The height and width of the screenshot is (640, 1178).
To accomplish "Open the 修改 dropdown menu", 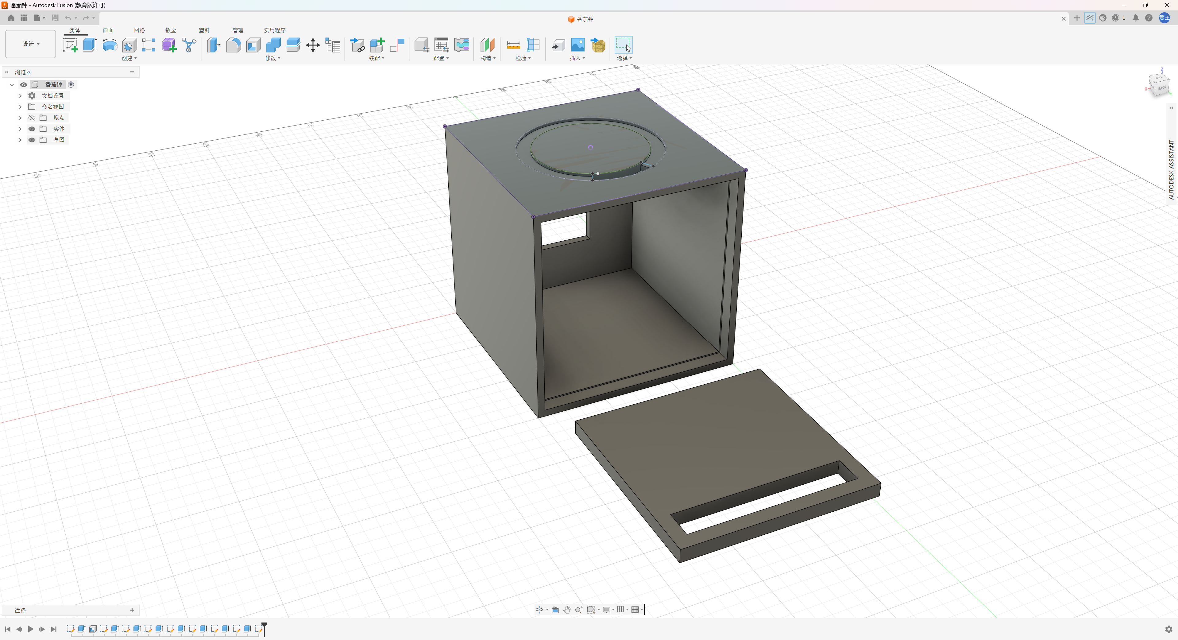I will (x=272, y=58).
